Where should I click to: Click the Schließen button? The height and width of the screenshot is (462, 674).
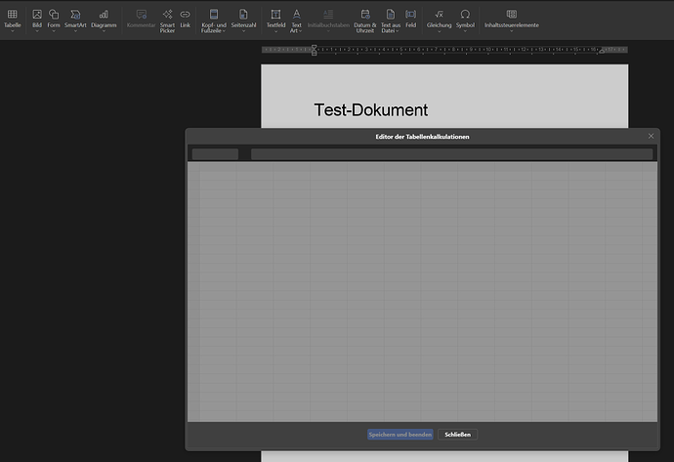tap(457, 435)
